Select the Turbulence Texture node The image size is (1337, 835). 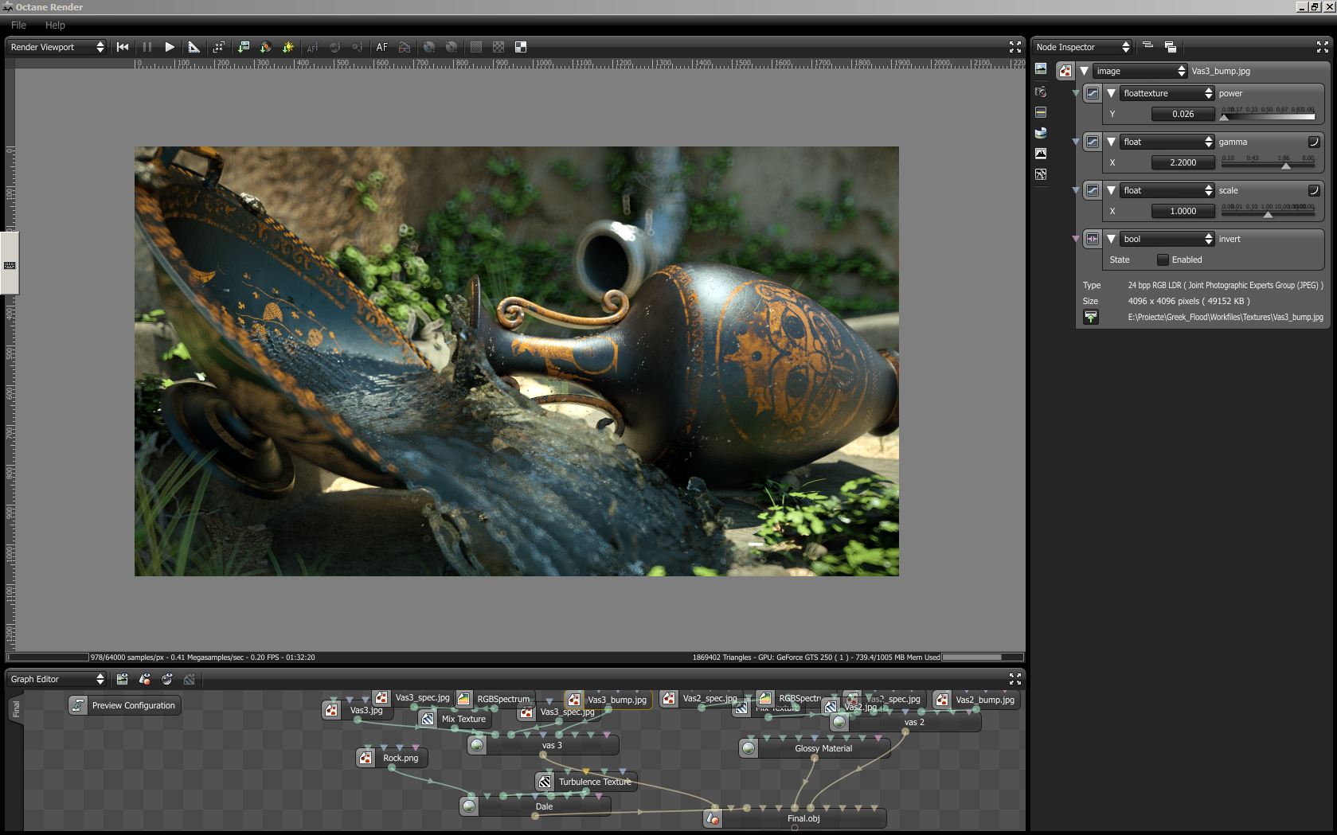pos(594,782)
